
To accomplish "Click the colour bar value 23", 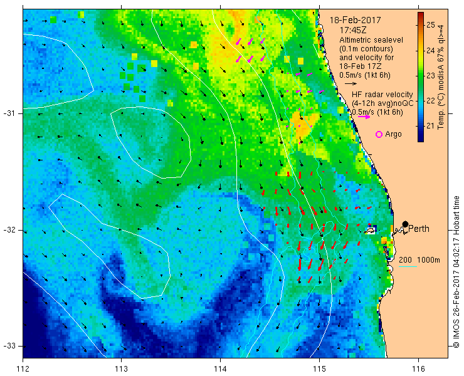I will (431, 76).
